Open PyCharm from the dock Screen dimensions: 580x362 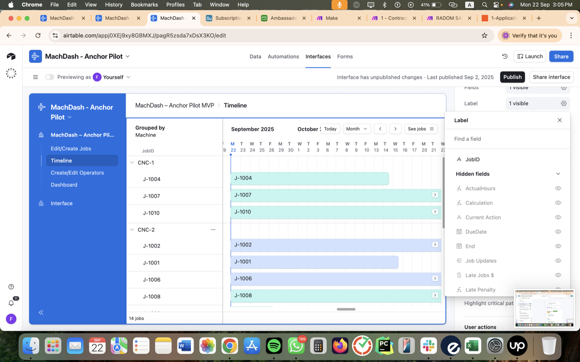(385, 346)
